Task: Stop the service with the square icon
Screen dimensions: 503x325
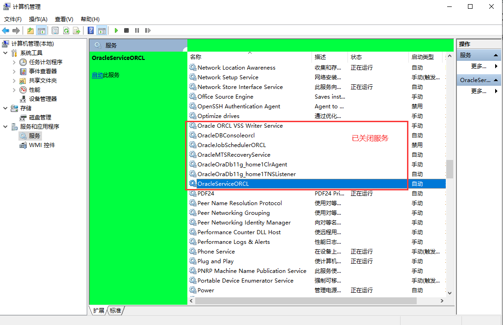Action: (x=126, y=30)
